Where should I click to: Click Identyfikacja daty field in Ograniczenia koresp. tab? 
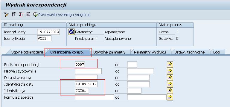click(x=86, y=84)
